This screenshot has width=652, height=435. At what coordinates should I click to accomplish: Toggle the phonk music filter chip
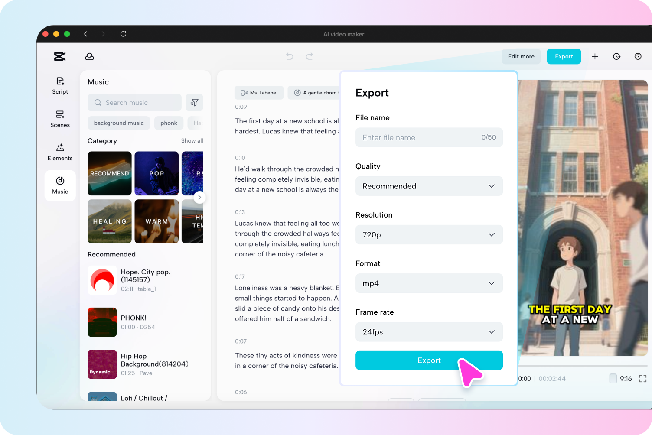[x=169, y=123]
